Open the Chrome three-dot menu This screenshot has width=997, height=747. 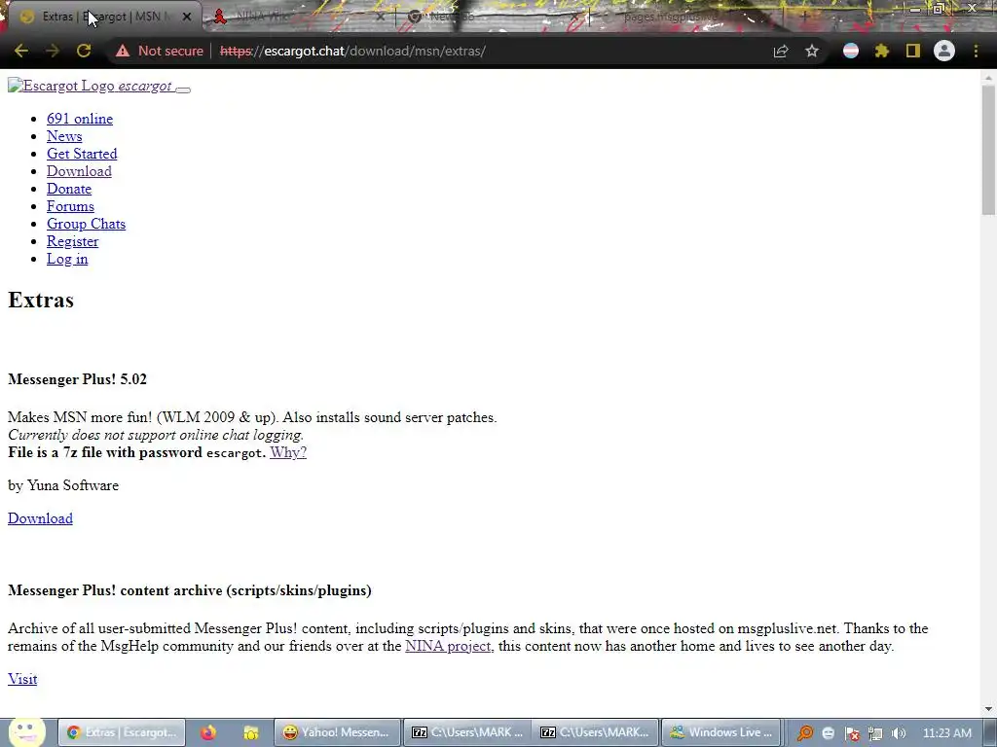pyautogui.click(x=976, y=51)
